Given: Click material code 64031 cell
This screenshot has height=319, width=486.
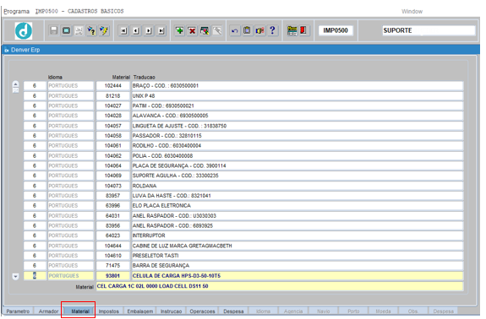Looking at the screenshot, I should pyautogui.click(x=112, y=216).
